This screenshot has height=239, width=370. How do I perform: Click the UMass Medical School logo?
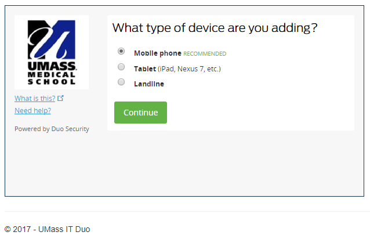(x=52, y=52)
